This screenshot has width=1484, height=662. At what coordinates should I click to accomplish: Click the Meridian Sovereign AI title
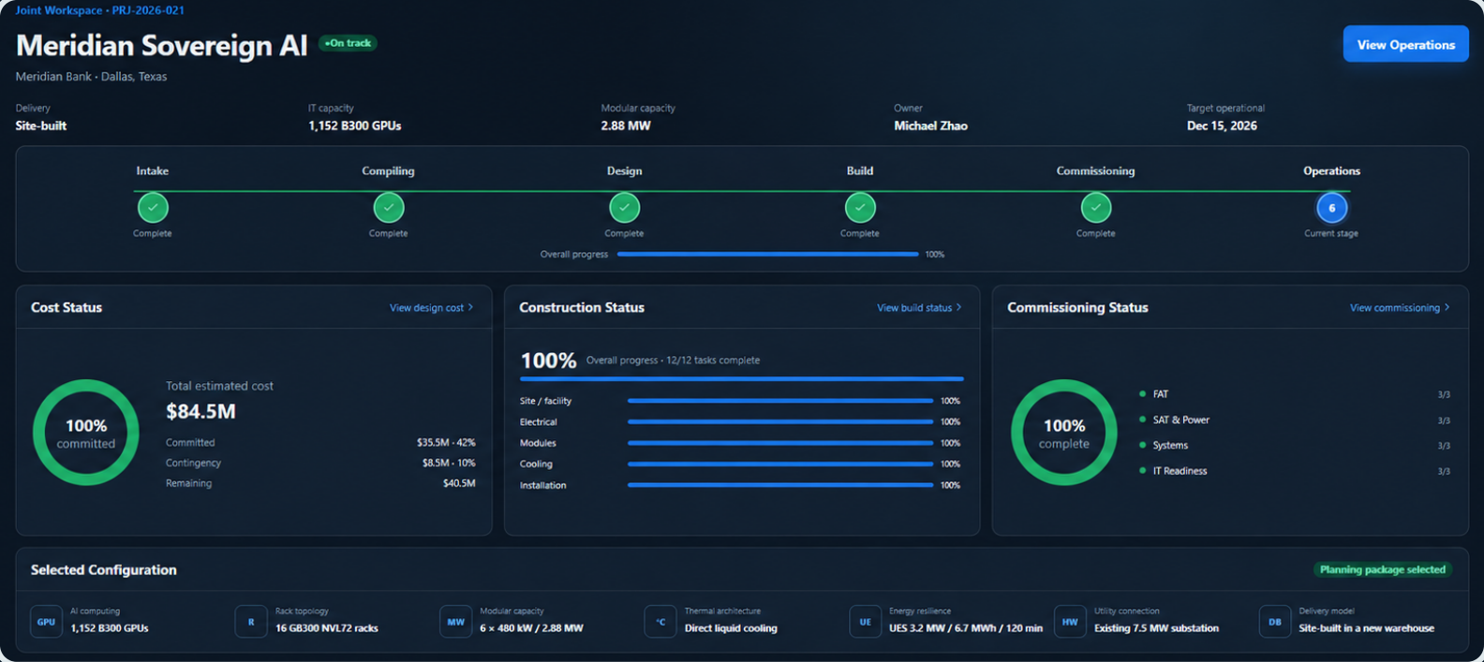161,45
